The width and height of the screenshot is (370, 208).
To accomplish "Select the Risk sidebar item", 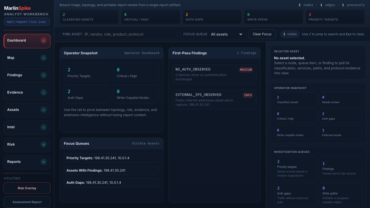I will pyautogui.click(x=27, y=145).
